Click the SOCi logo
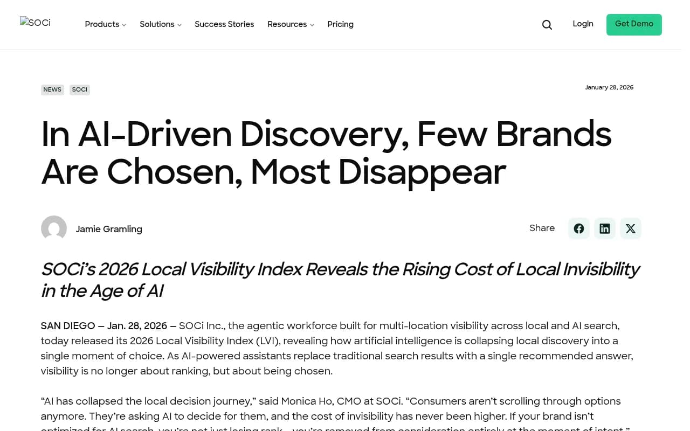 point(36,23)
